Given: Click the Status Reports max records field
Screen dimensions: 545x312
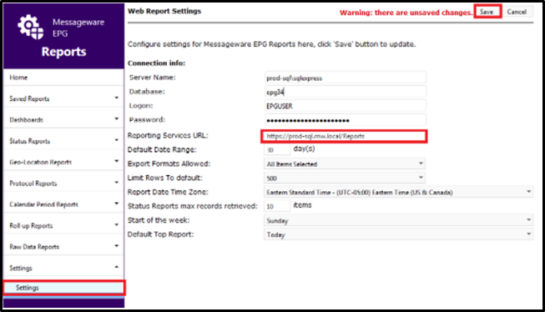Looking at the screenshot, I should 276,206.
